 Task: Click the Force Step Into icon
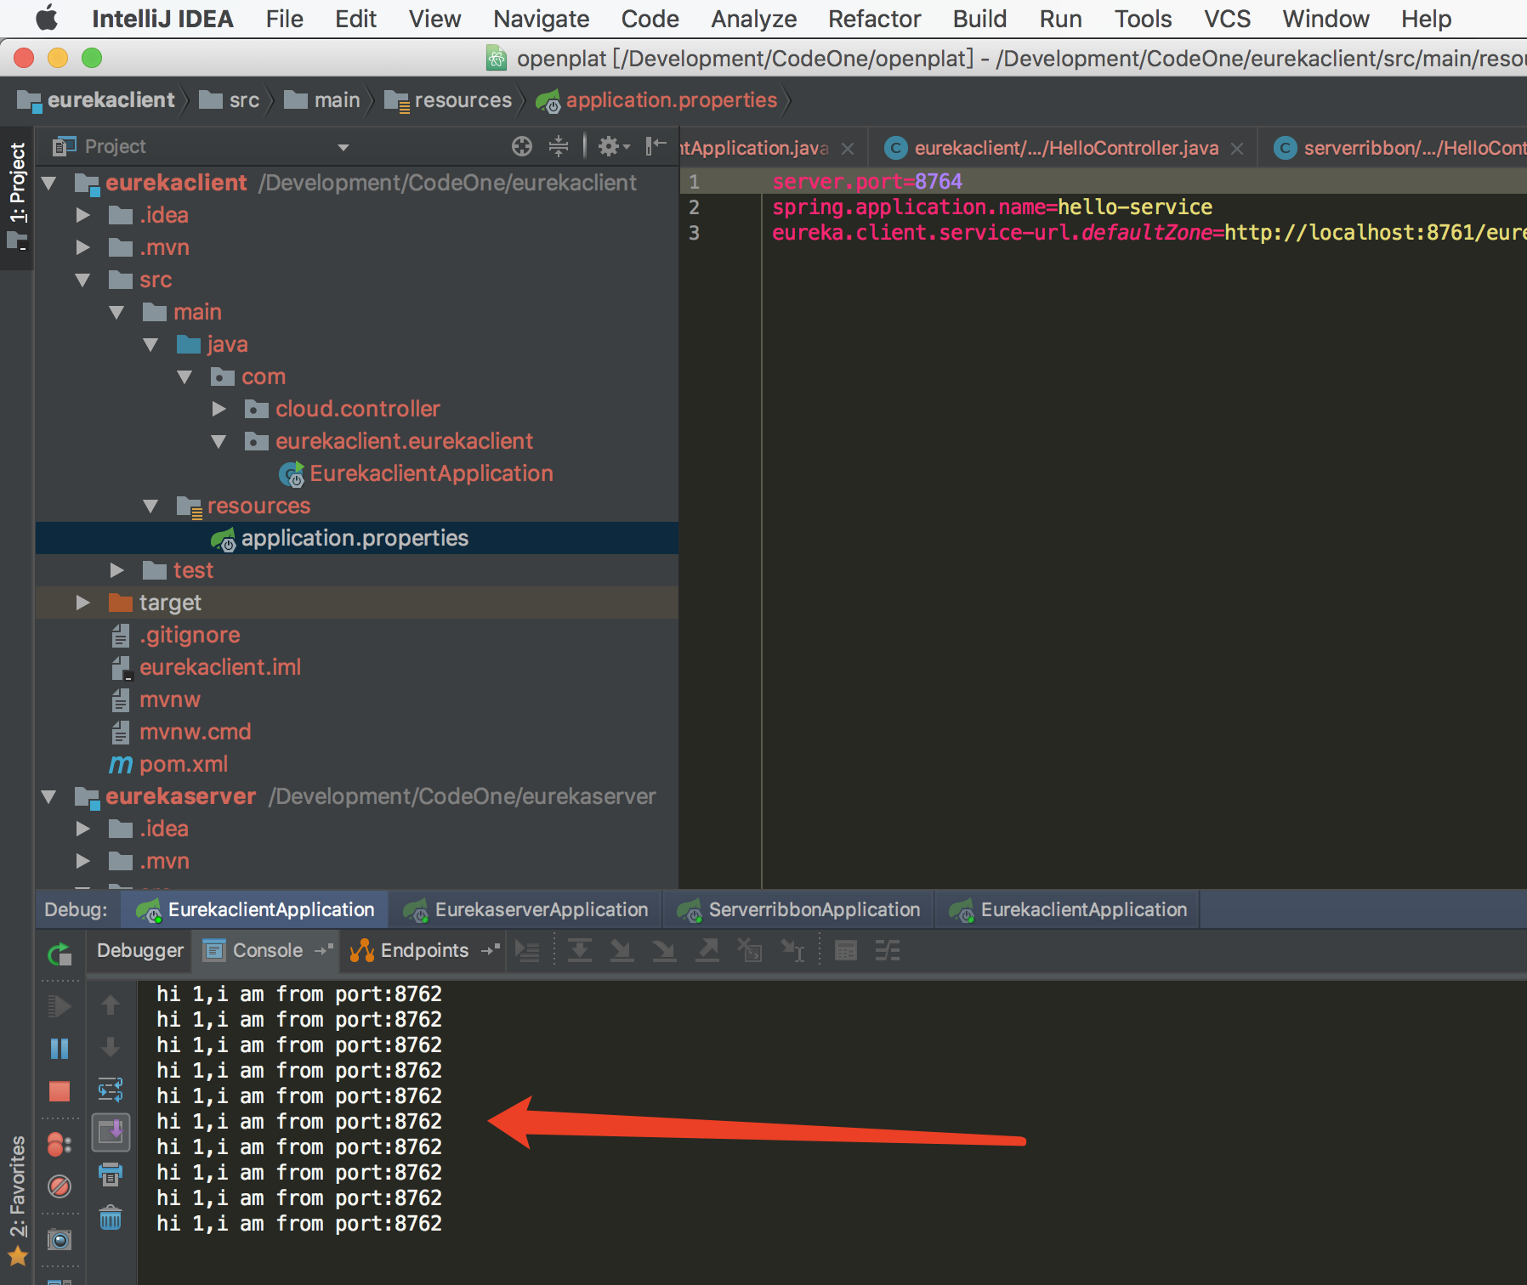click(664, 951)
